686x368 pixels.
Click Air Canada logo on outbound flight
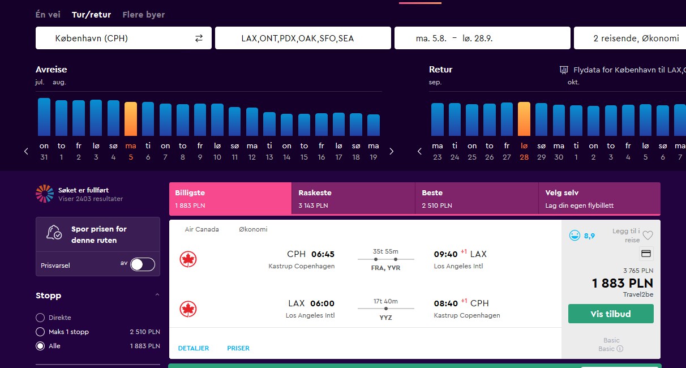click(188, 259)
